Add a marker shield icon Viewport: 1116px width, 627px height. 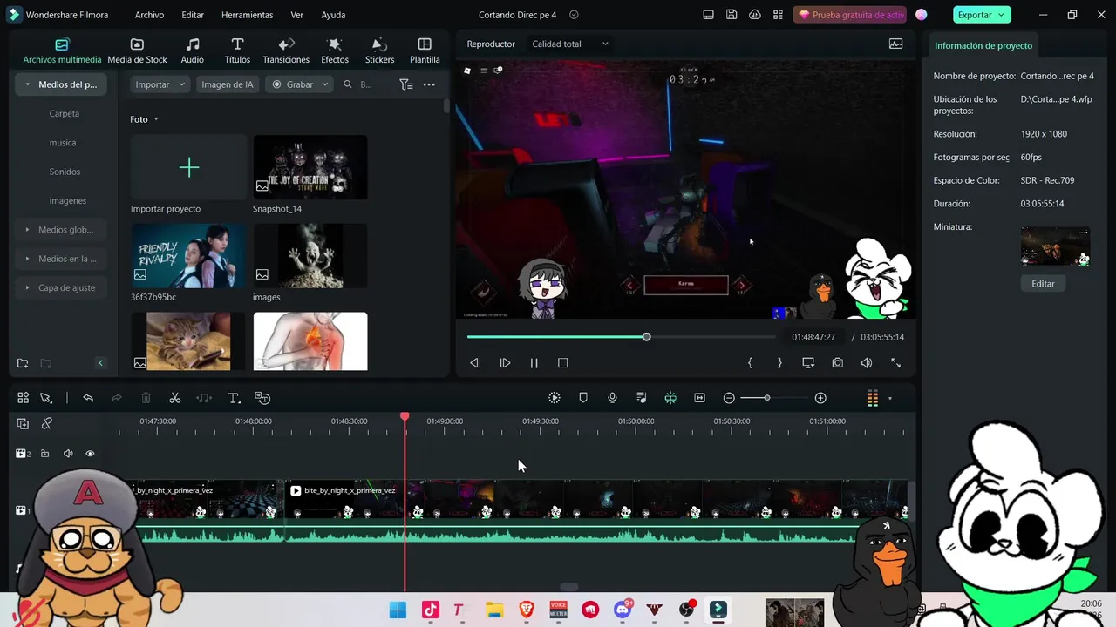[583, 398]
